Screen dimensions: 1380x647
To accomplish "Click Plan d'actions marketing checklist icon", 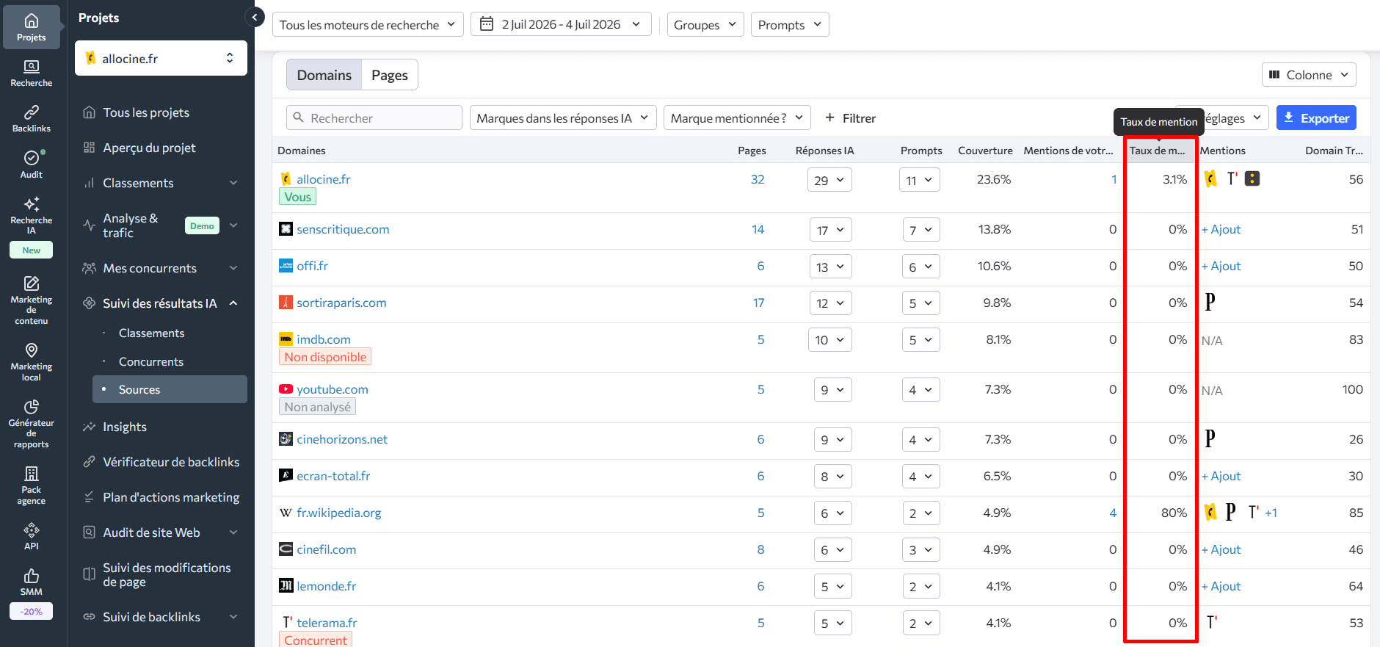I will coord(89,497).
